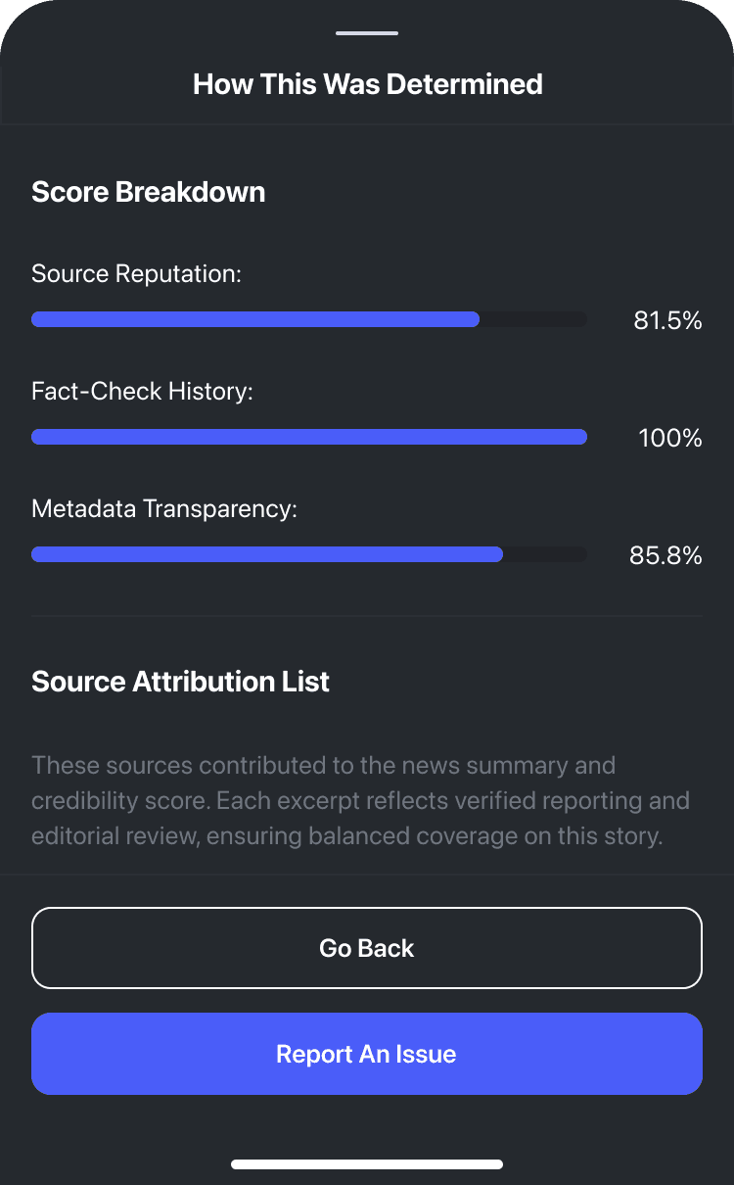Tap the 100% score value

pyautogui.click(x=670, y=438)
